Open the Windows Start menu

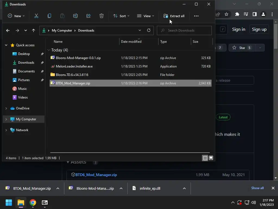click(x=9, y=202)
